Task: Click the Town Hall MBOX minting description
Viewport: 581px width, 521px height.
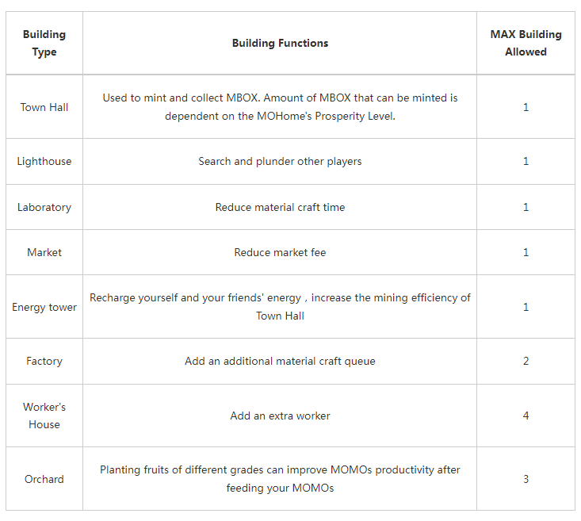Action: point(280,107)
